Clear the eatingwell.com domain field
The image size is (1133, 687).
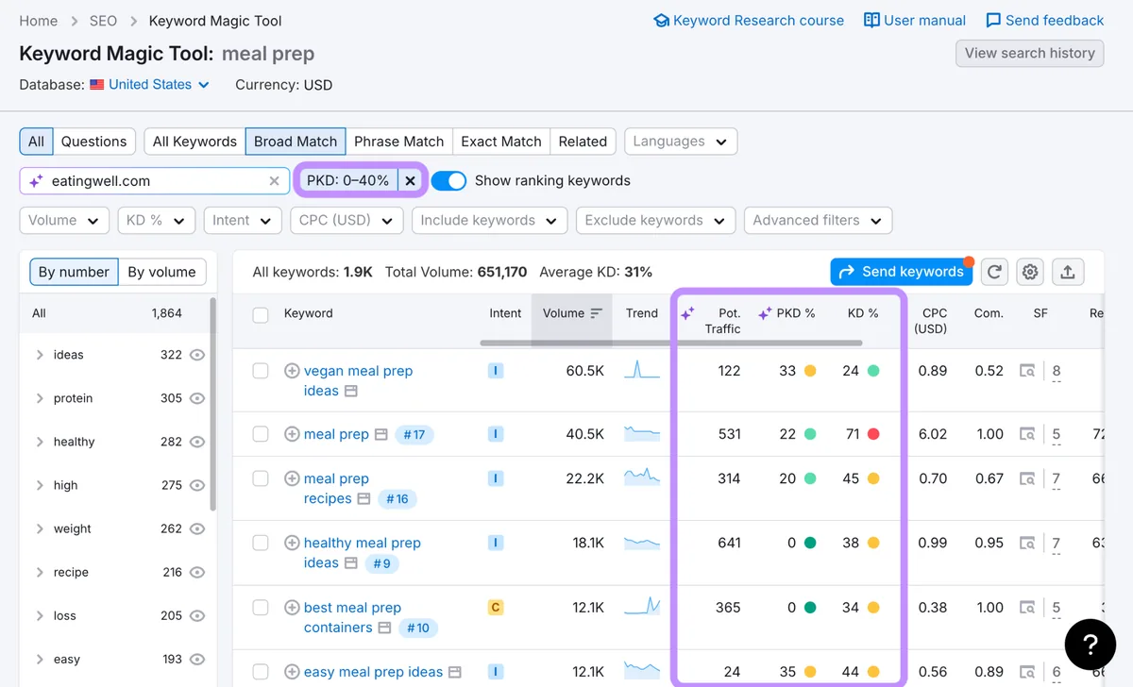point(274,181)
